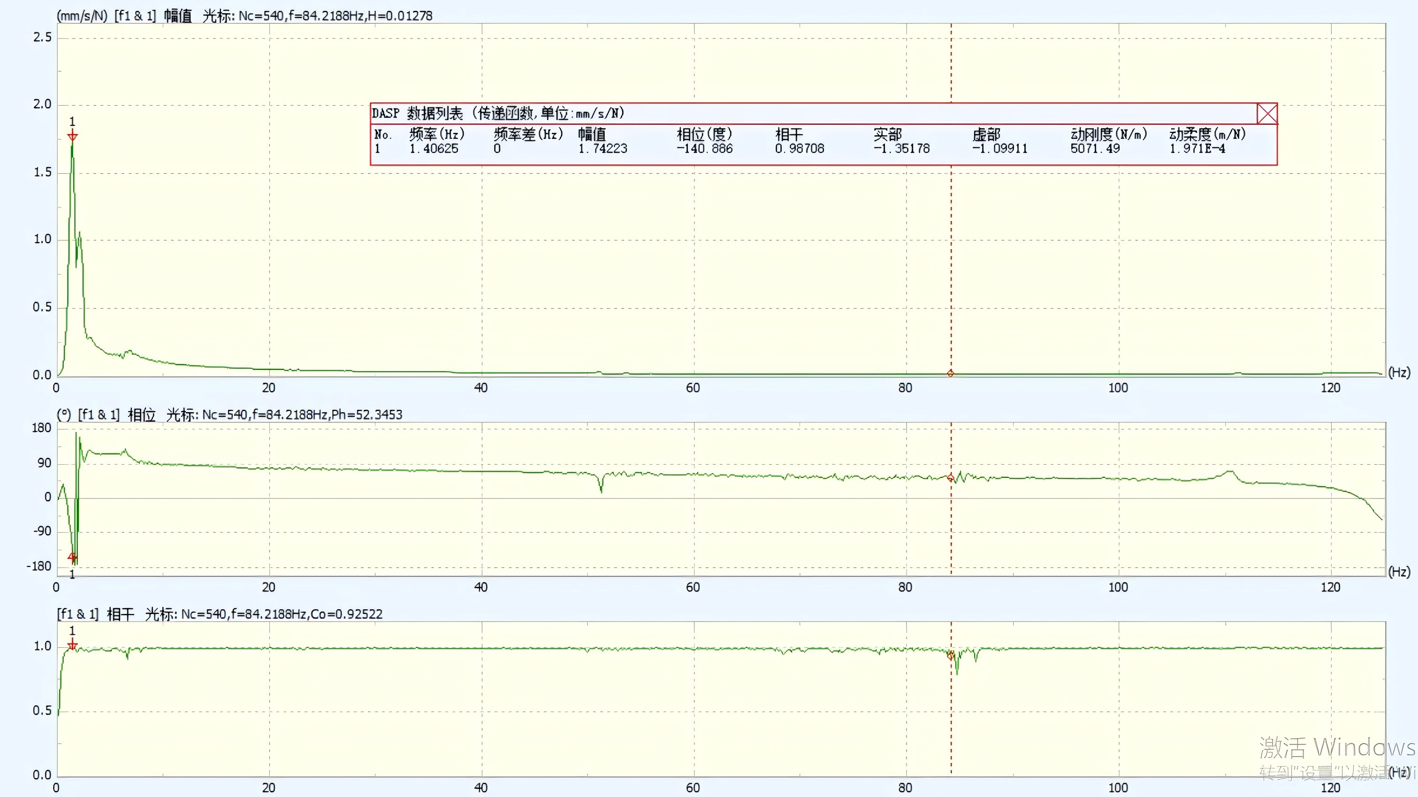Click the 频率(Hz) column header
The width and height of the screenshot is (1418, 797).
click(x=436, y=134)
